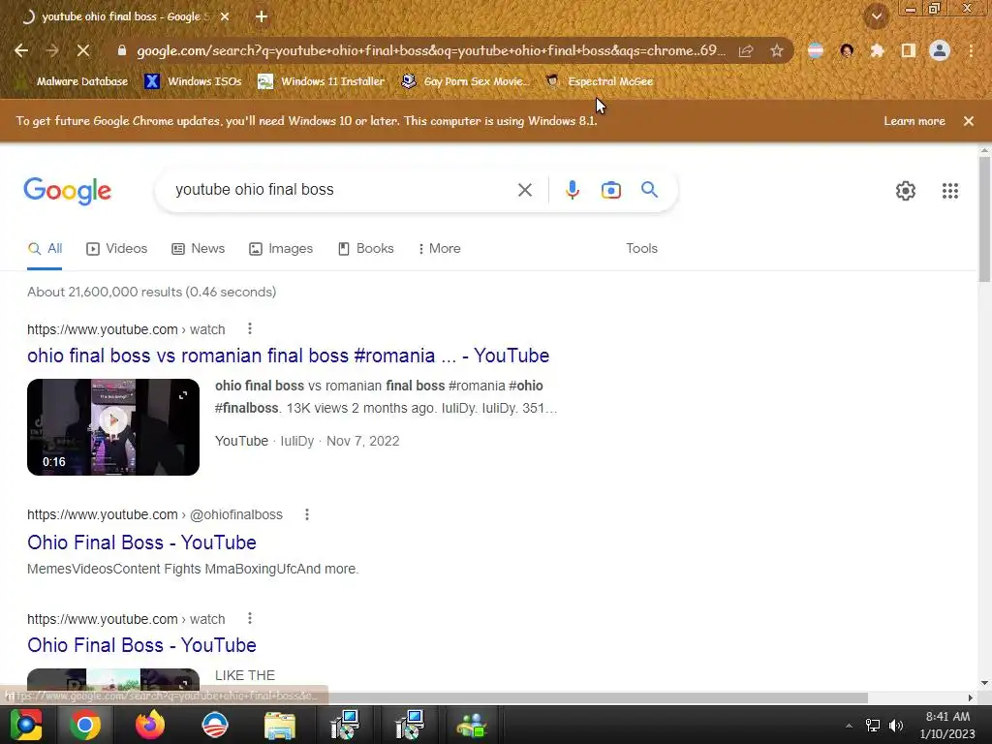Show hidden tray icons arrow
Screen dimensions: 992x744
pos(849,726)
